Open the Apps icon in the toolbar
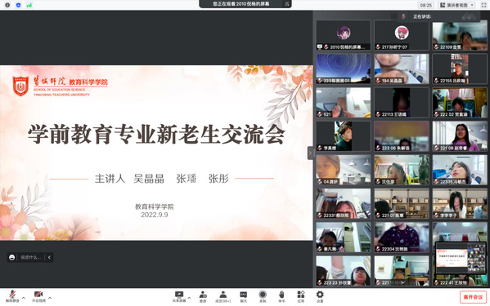 coord(300,296)
